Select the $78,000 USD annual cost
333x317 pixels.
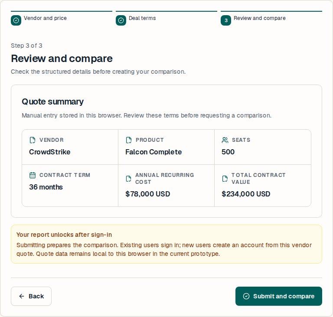click(x=148, y=194)
